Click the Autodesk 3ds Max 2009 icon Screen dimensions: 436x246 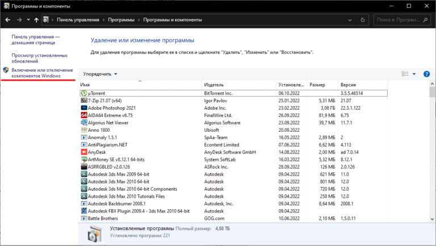click(x=84, y=174)
